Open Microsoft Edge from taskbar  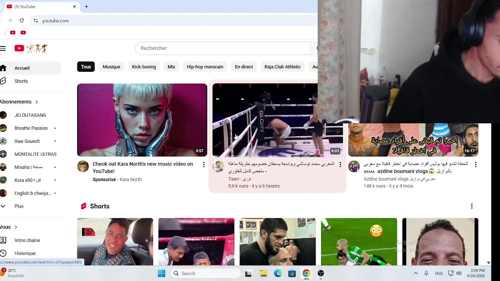coord(278,273)
